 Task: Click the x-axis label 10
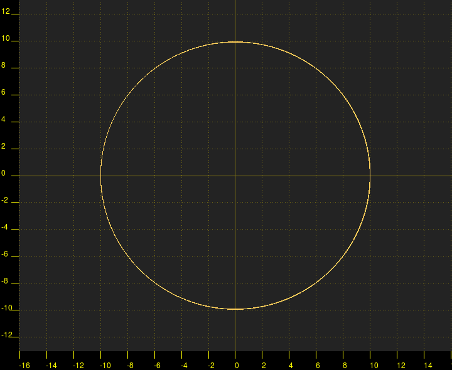(374, 366)
